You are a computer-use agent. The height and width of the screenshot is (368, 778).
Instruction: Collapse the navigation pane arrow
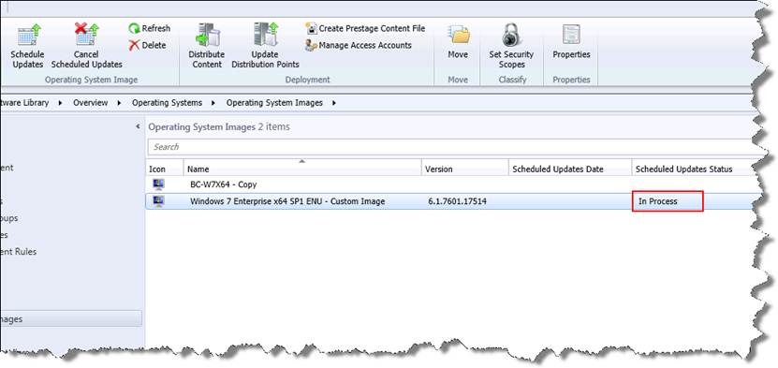pyautogui.click(x=138, y=127)
